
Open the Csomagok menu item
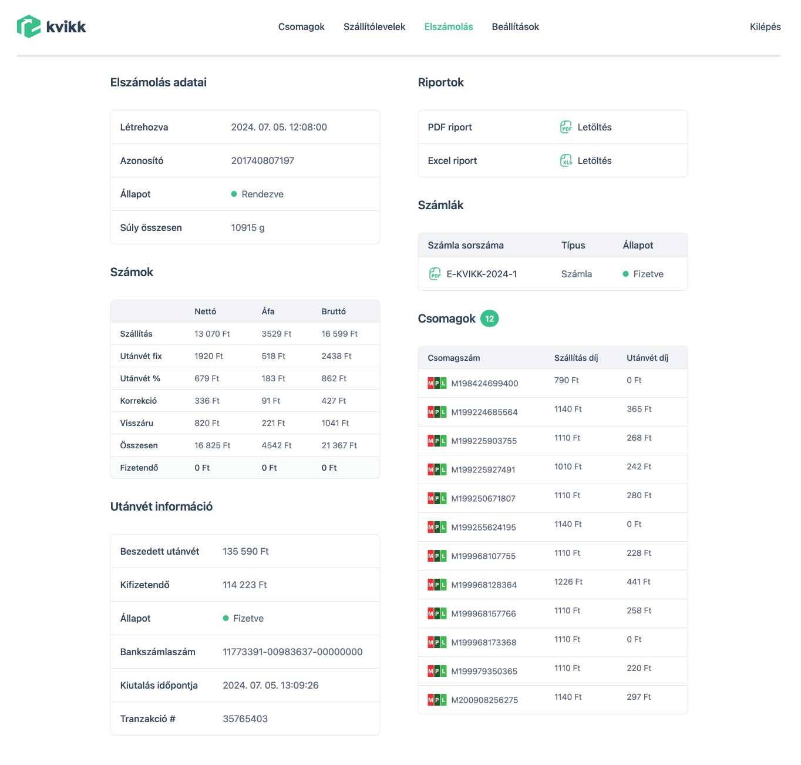301,26
